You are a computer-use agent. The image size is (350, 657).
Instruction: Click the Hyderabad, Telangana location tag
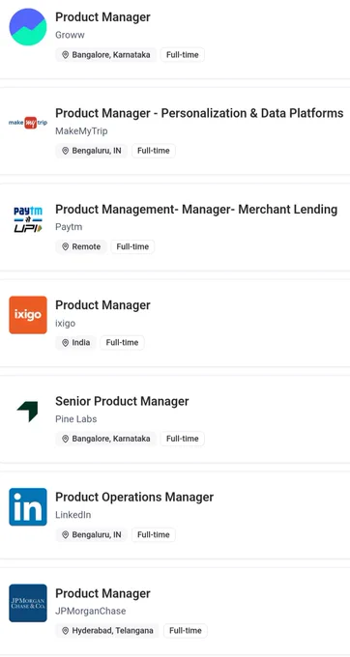click(107, 631)
